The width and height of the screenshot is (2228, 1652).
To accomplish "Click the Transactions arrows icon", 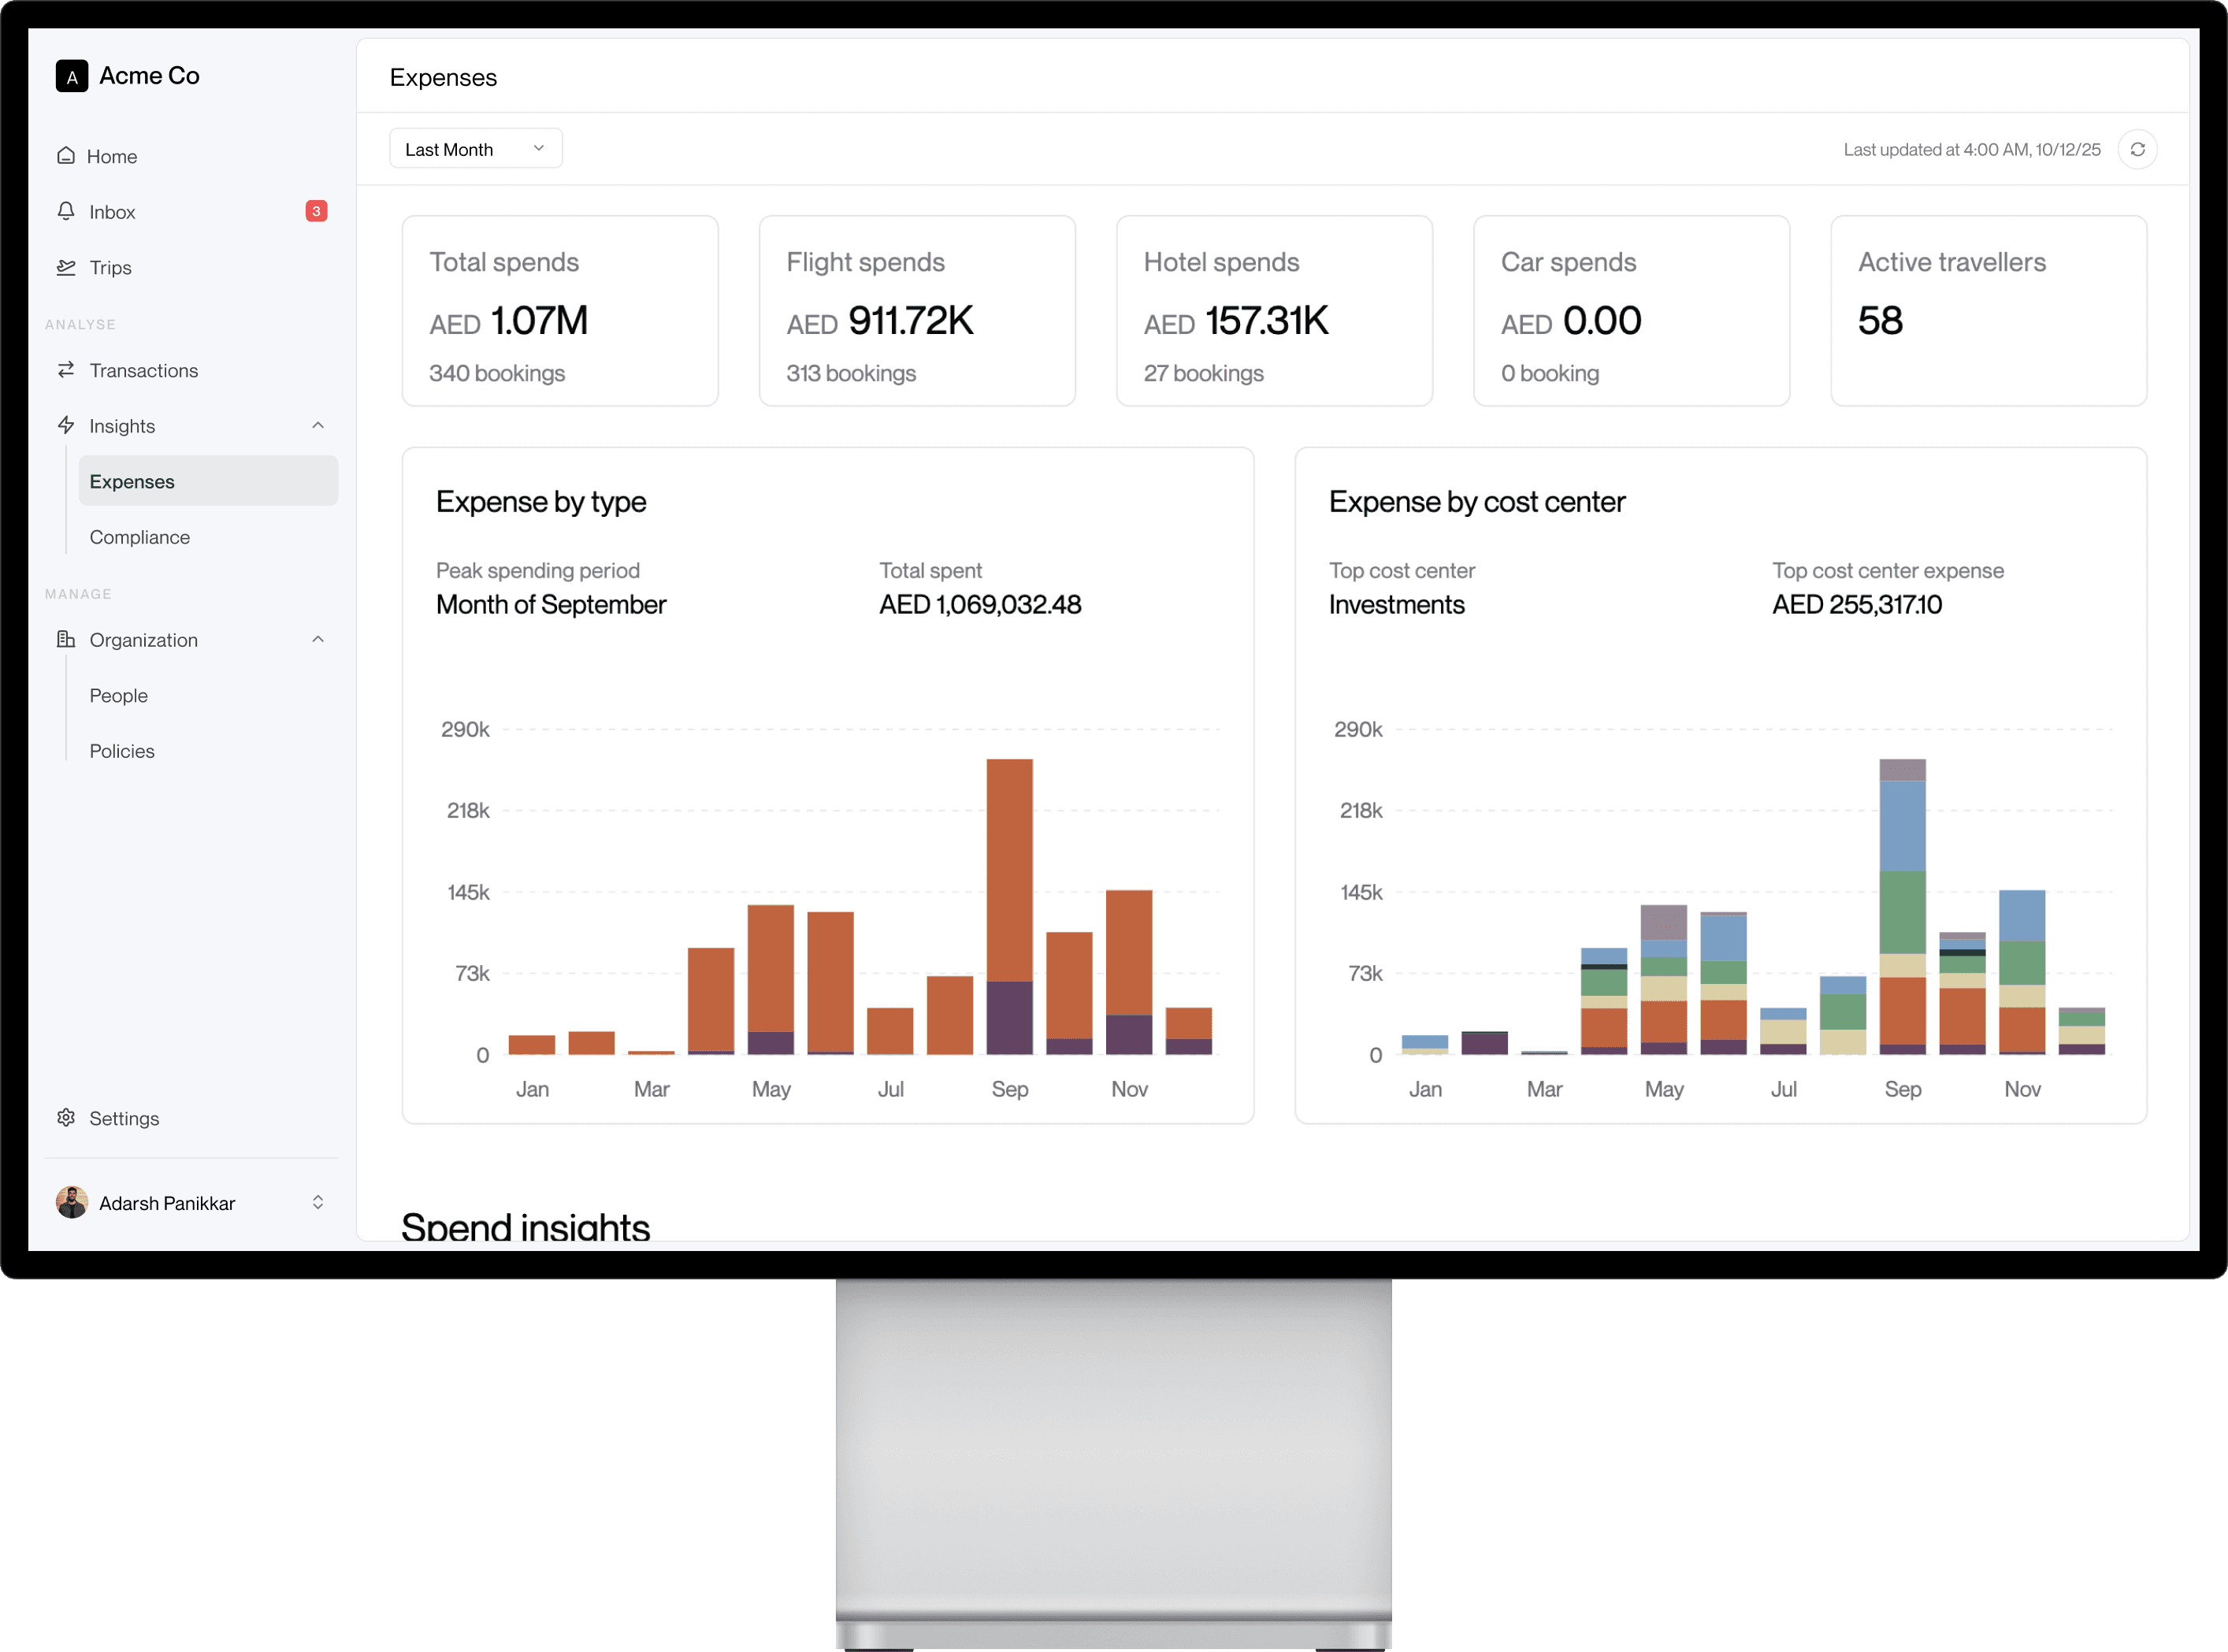I will pyautogui.click(x=66, y=370).
